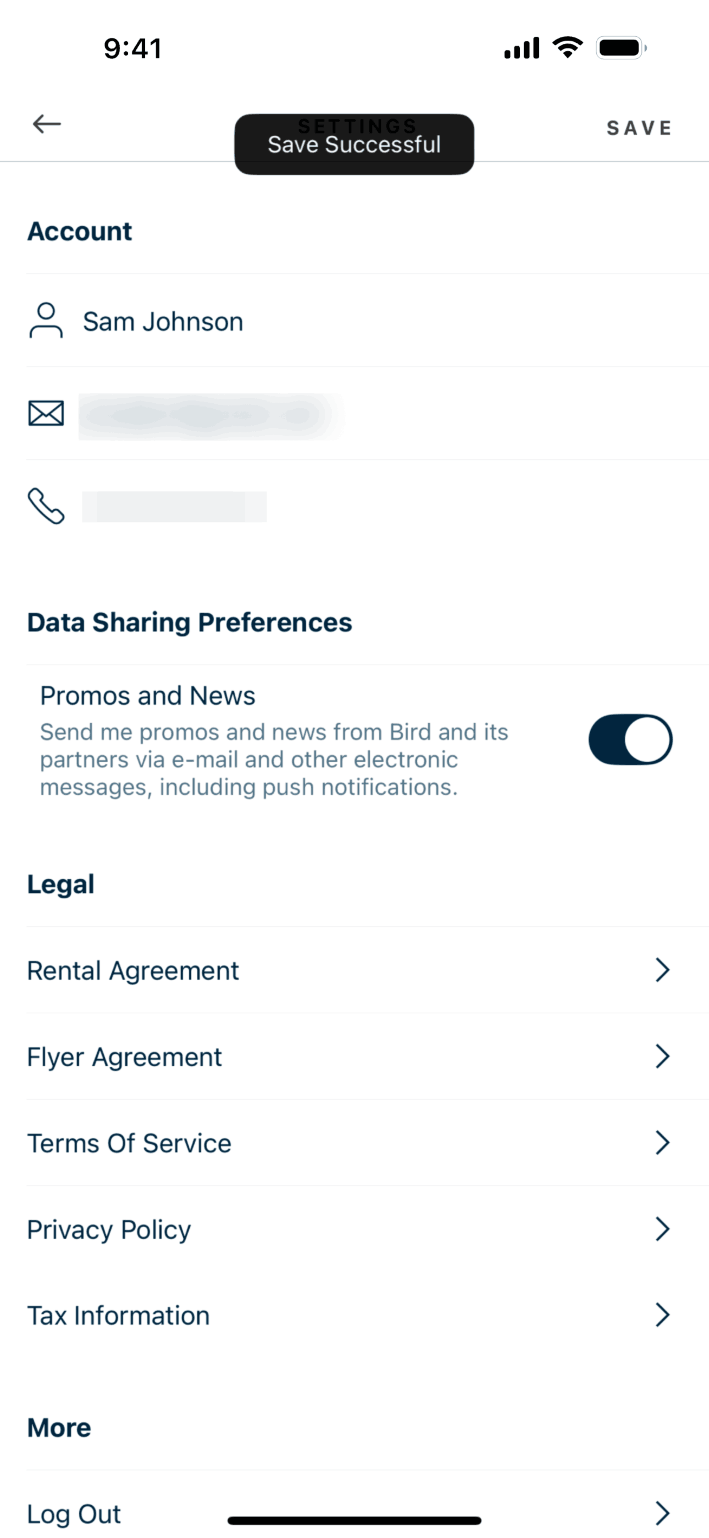Tap the profile person icon
Viewport: 709px width, 1538px height.
click(x=46, y=321)
